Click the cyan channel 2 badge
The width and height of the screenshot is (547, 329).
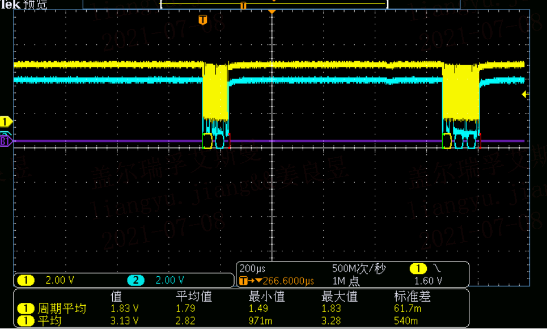click(135, 280)
